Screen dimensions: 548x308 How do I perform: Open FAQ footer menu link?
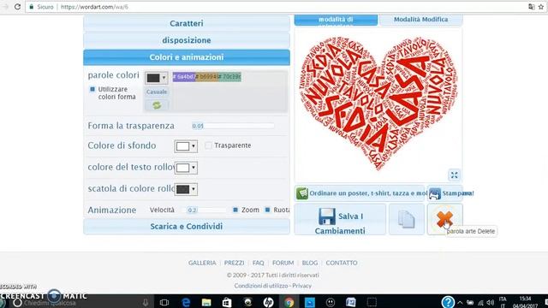[x=259, y=263]
